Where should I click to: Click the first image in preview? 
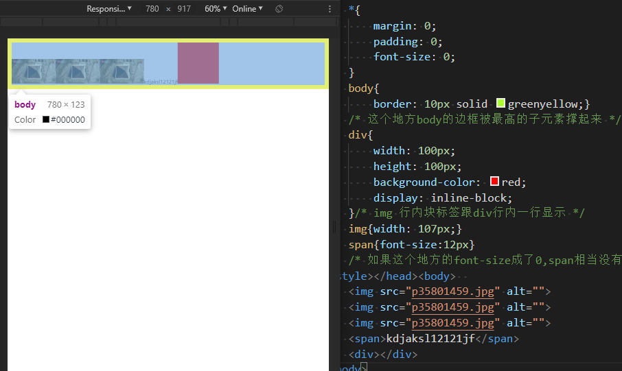coord(34,71)
